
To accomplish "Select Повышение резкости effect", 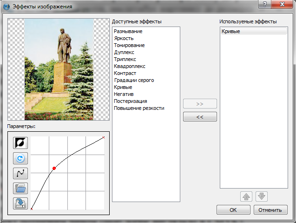I will click(139, 108).
